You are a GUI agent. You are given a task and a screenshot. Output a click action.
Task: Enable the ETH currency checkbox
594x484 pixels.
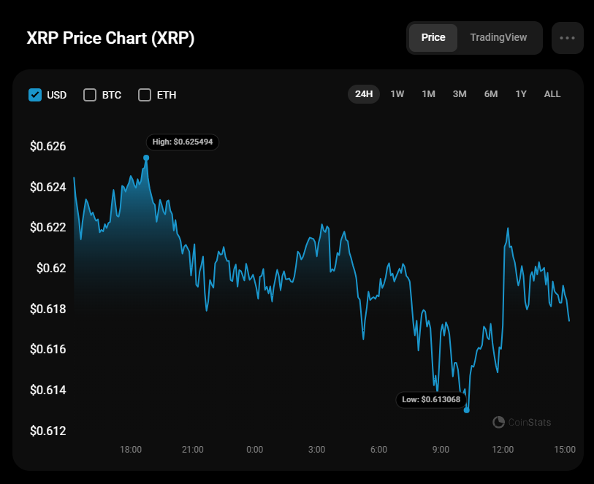coord(145,95)
